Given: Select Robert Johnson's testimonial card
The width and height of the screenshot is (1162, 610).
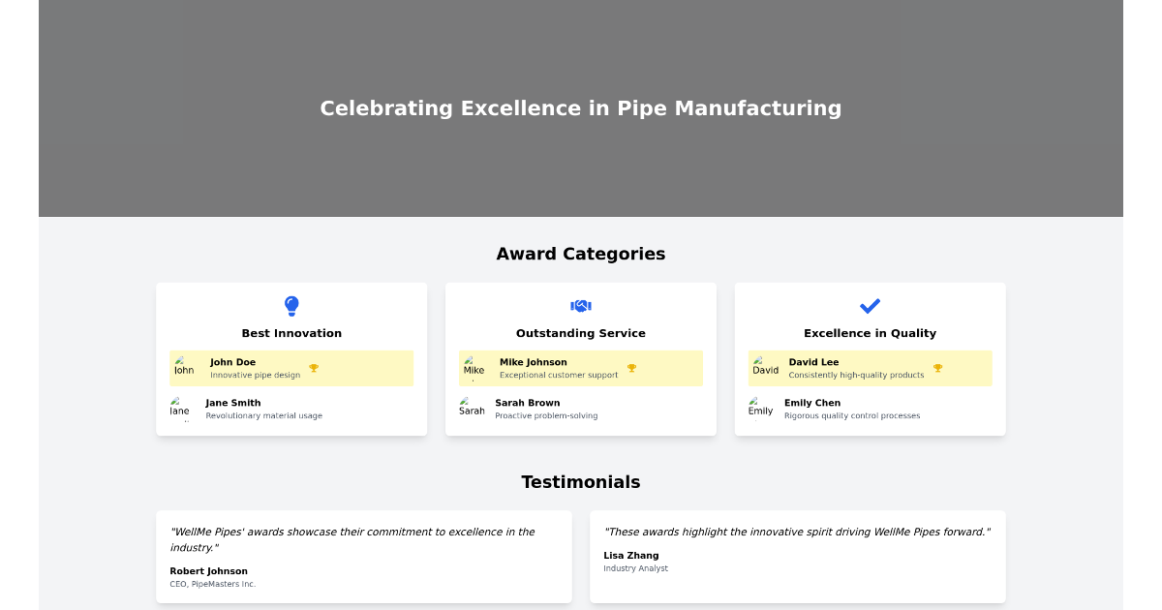Looking at the screenshot, I should click(363, 557).
